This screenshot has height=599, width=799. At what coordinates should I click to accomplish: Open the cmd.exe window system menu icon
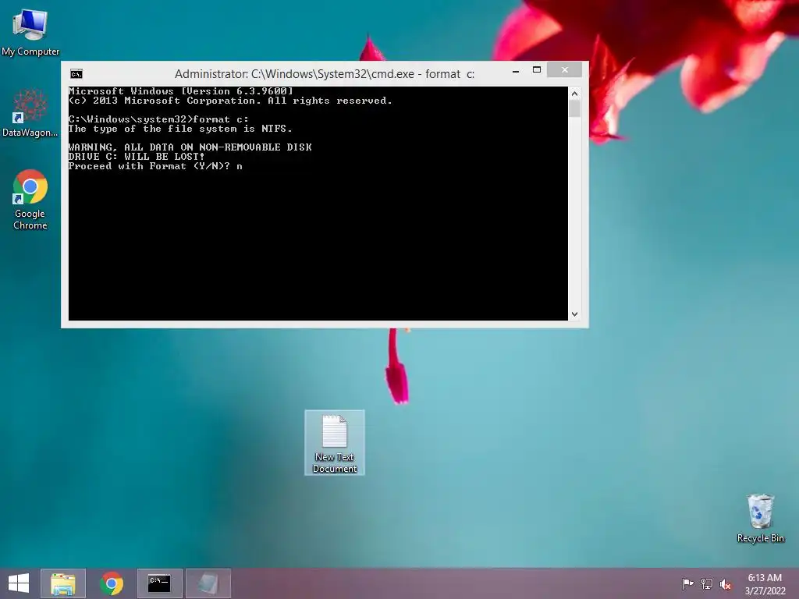click(76, 74)
